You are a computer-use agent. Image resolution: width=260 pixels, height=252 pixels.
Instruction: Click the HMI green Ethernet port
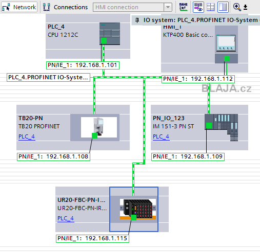click(x=227, y=58)
